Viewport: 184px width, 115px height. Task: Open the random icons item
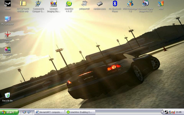coord(99,4)
